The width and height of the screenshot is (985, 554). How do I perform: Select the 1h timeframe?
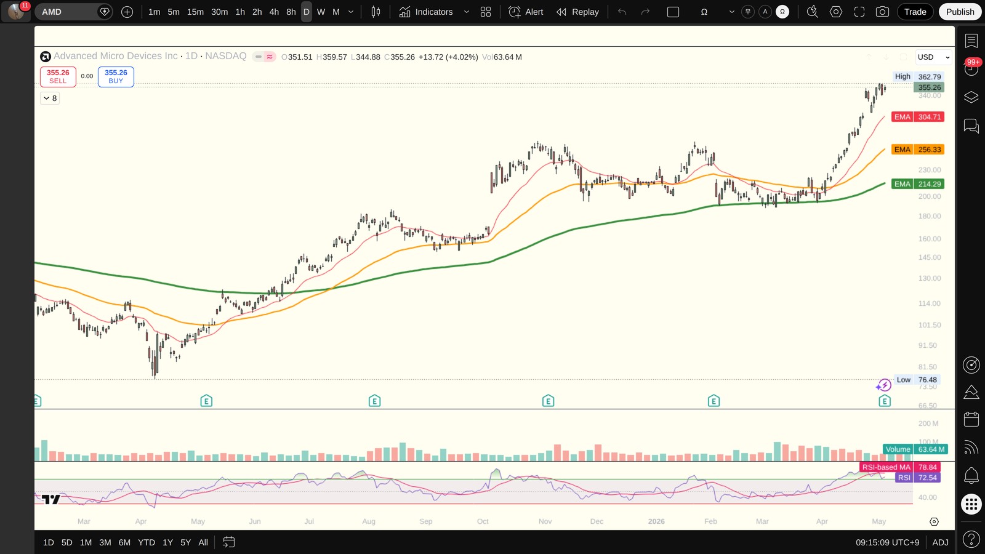(x=240, y=12)
